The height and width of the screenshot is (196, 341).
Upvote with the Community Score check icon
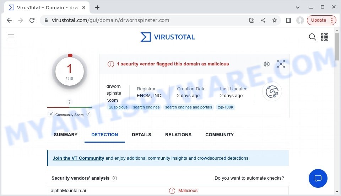coord(88,114)
